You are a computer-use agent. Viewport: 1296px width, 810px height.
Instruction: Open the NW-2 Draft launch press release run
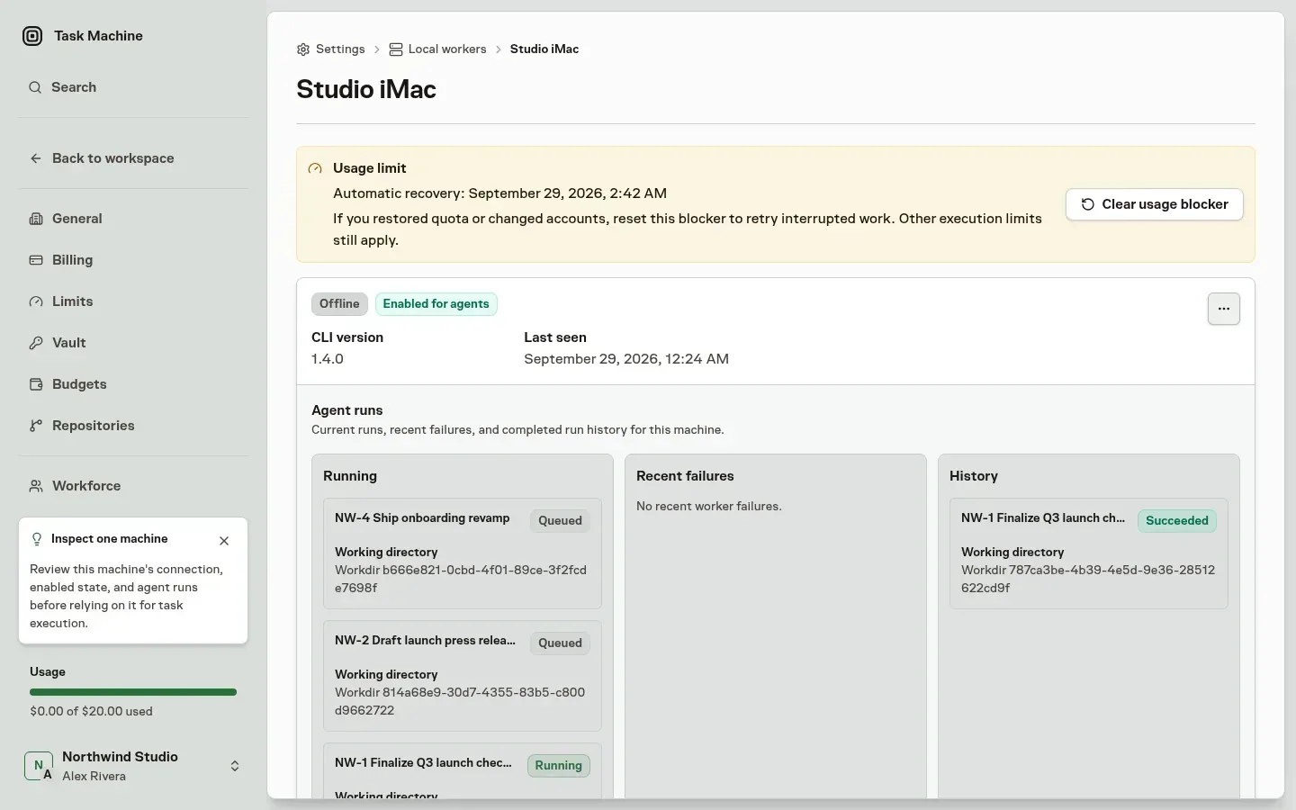click(x=463, y=676)
